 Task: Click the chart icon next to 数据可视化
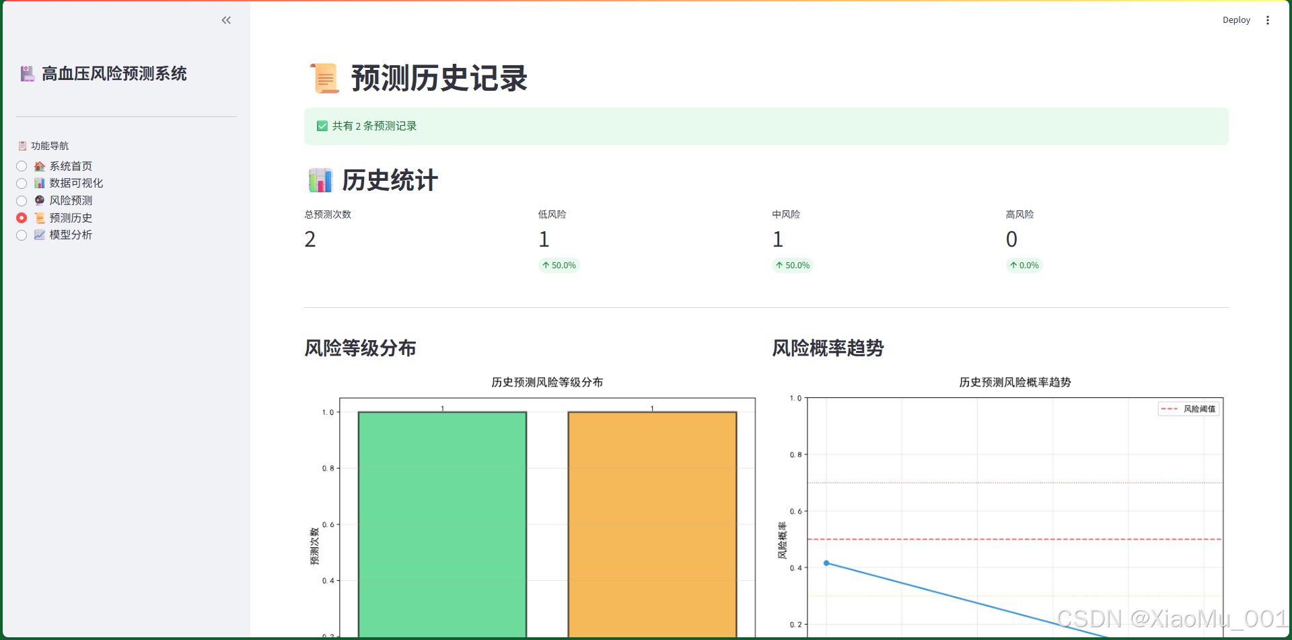coord(39,183)
